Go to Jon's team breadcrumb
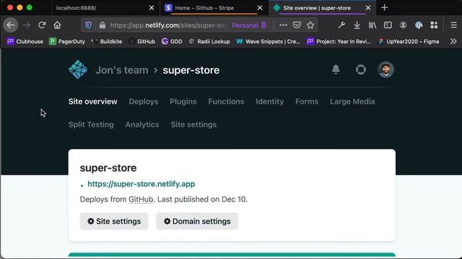Viewport: 462px width, 259px height. coord(122,71)
